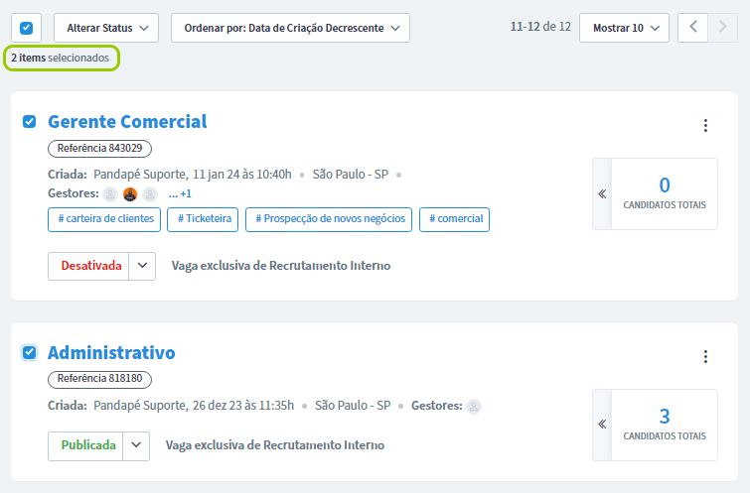
Task: View 3 candidatos totais for Administrativo
Action: [665, 425]
